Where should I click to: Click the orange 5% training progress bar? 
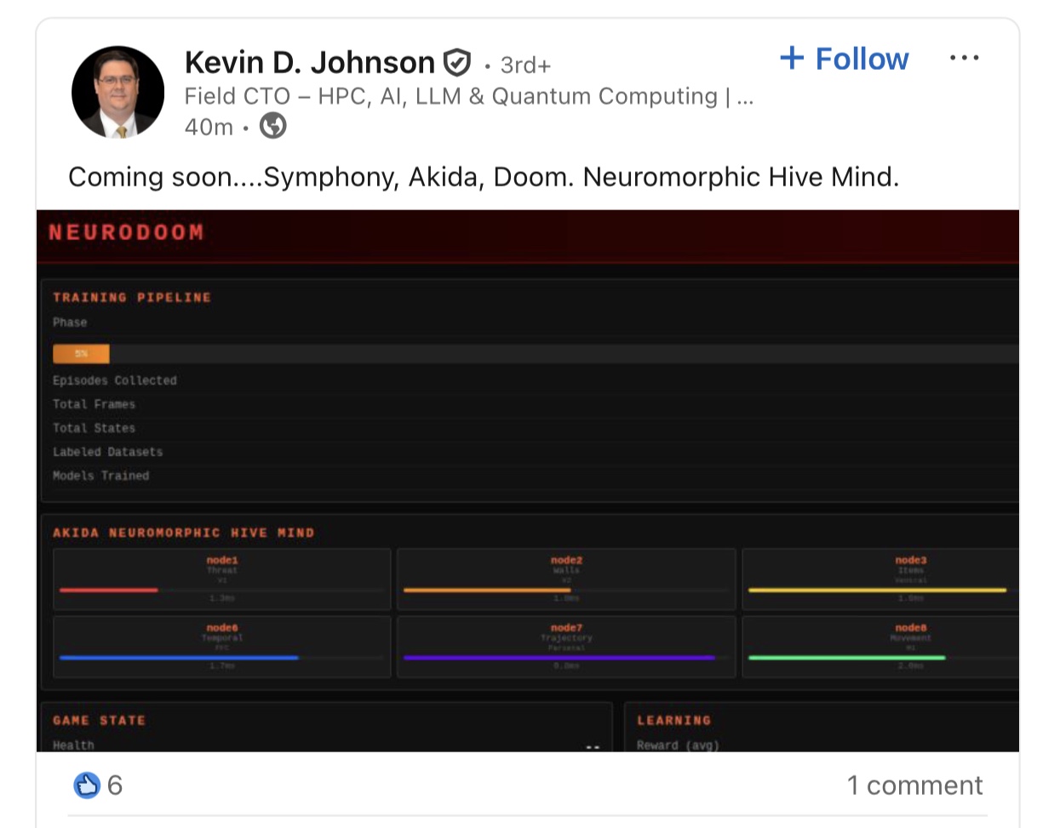[x=81, y=353]
